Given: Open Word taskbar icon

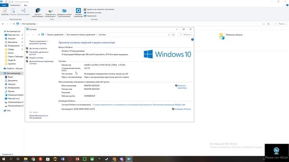Looking at the screenshot, I should 62,159.
